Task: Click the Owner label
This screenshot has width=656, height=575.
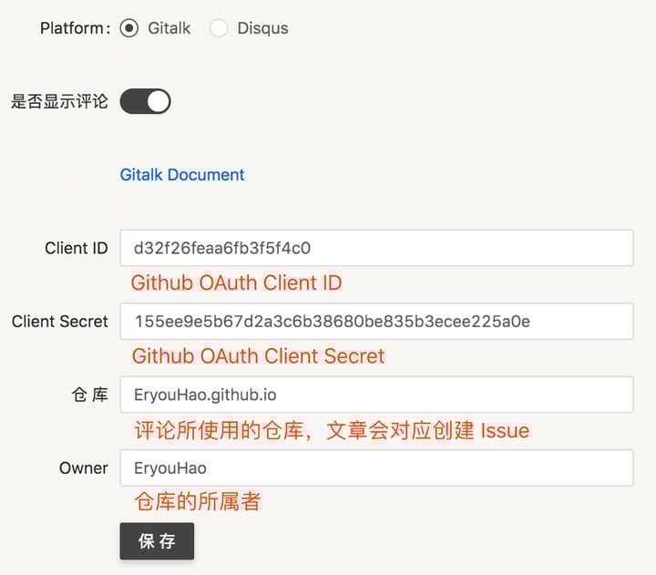Action: click(84, 467)
